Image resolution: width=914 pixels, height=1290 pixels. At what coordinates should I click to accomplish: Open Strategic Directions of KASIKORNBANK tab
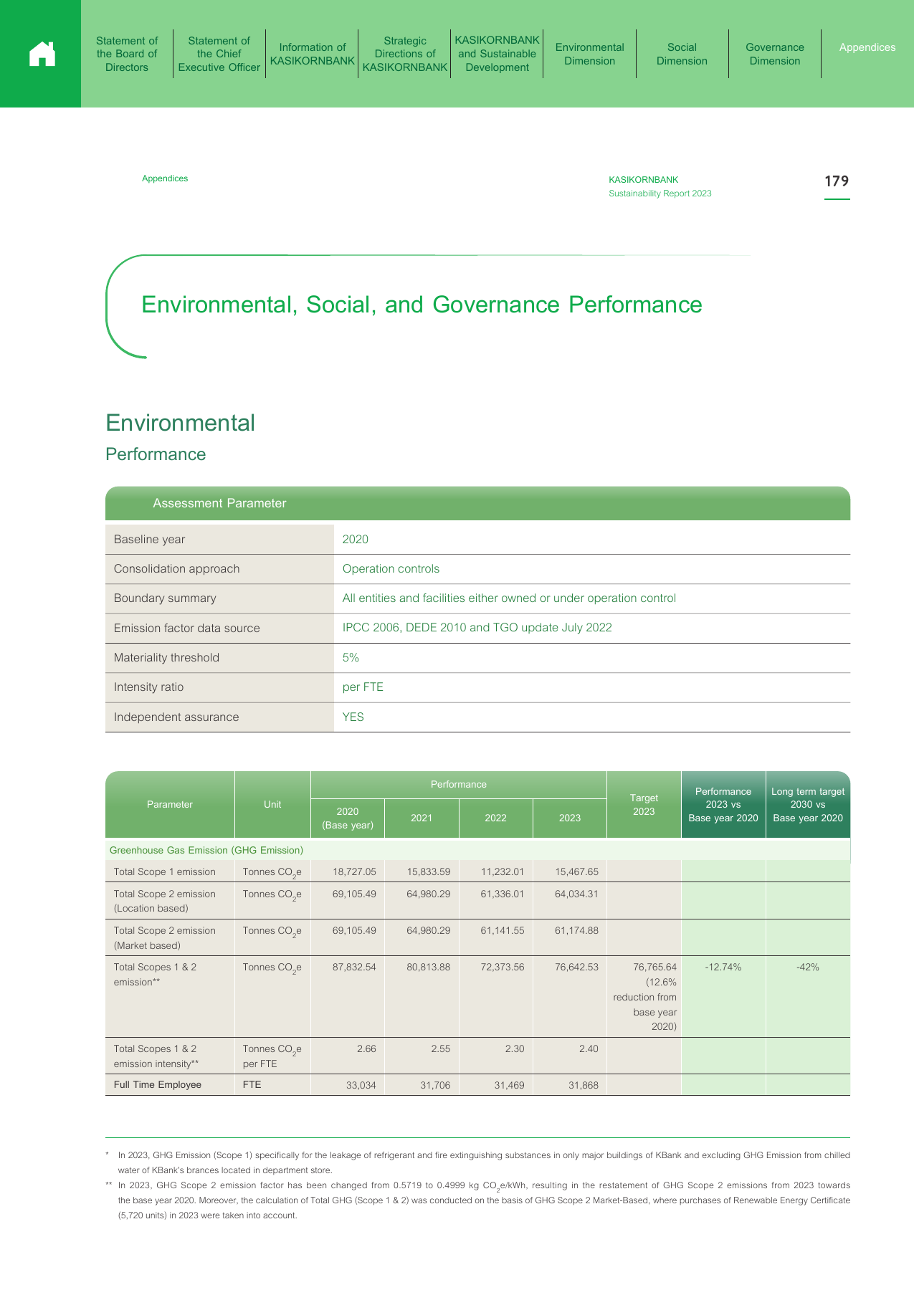[x=405, y=54]
